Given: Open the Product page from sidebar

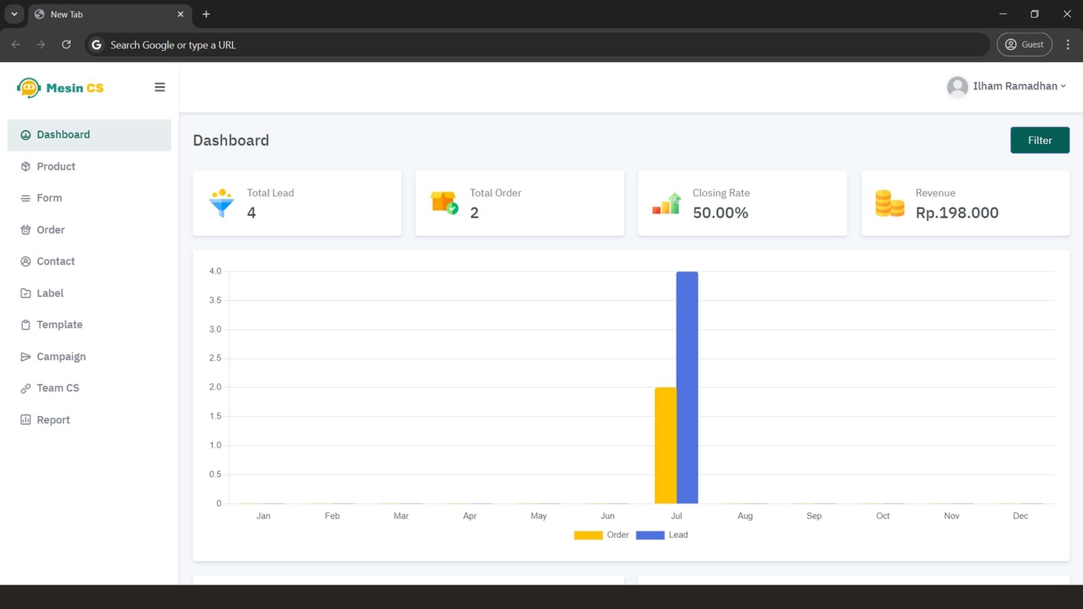Looking at the screenshot, I should (x=56, y=166).
